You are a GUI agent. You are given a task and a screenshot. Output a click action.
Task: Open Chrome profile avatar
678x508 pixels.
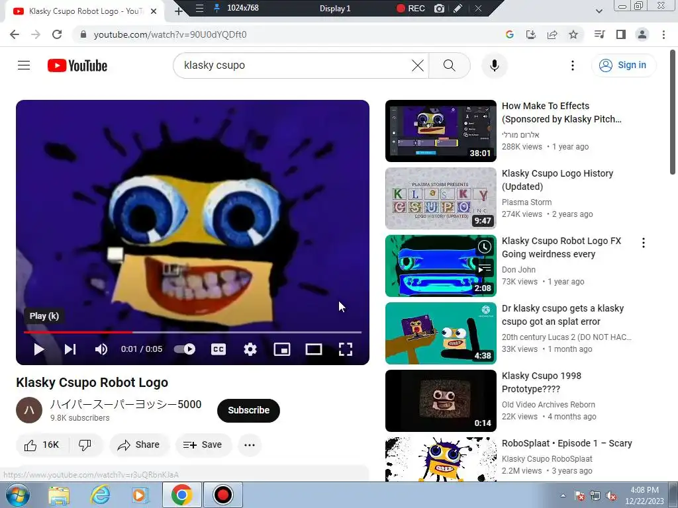pyautogui.click(x=642, y=34)
